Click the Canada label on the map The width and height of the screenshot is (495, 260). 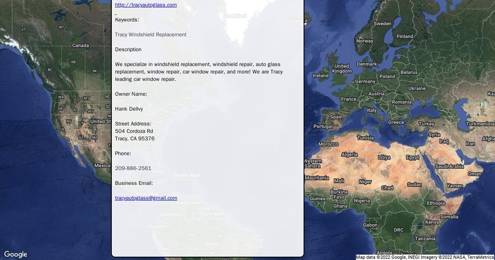[80, 45]
